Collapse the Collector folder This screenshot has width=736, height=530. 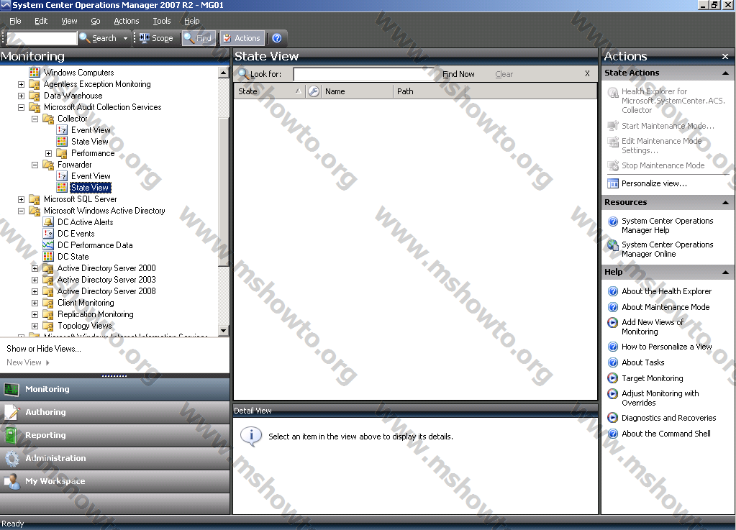35,119
